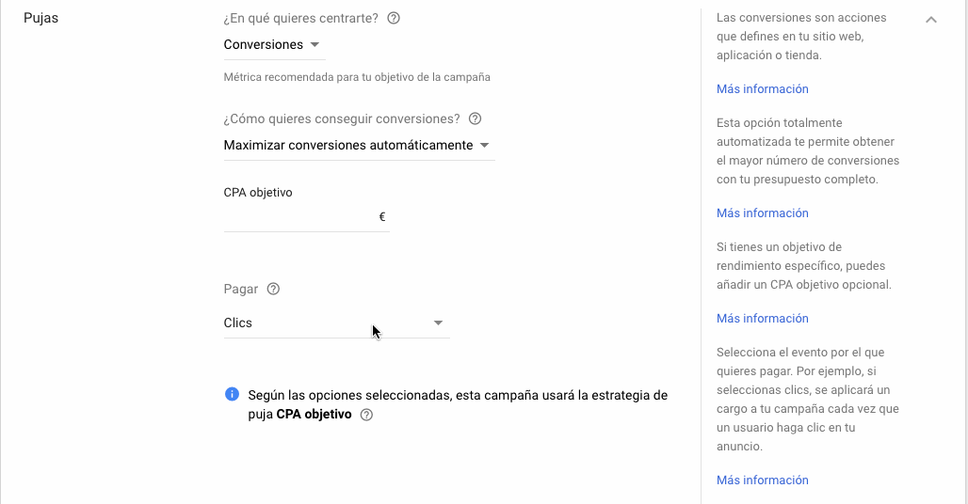
Task: Open help icon next to conversiones question
Action: click(475, 118)
